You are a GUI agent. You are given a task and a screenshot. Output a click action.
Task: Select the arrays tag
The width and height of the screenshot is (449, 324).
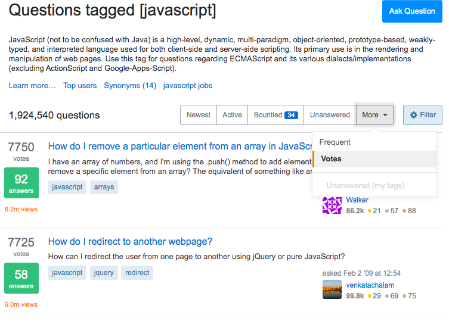[104, 187]
